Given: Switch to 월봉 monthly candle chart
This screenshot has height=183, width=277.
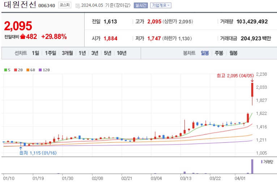Looking at the screenshot, I should coord(233,53).
